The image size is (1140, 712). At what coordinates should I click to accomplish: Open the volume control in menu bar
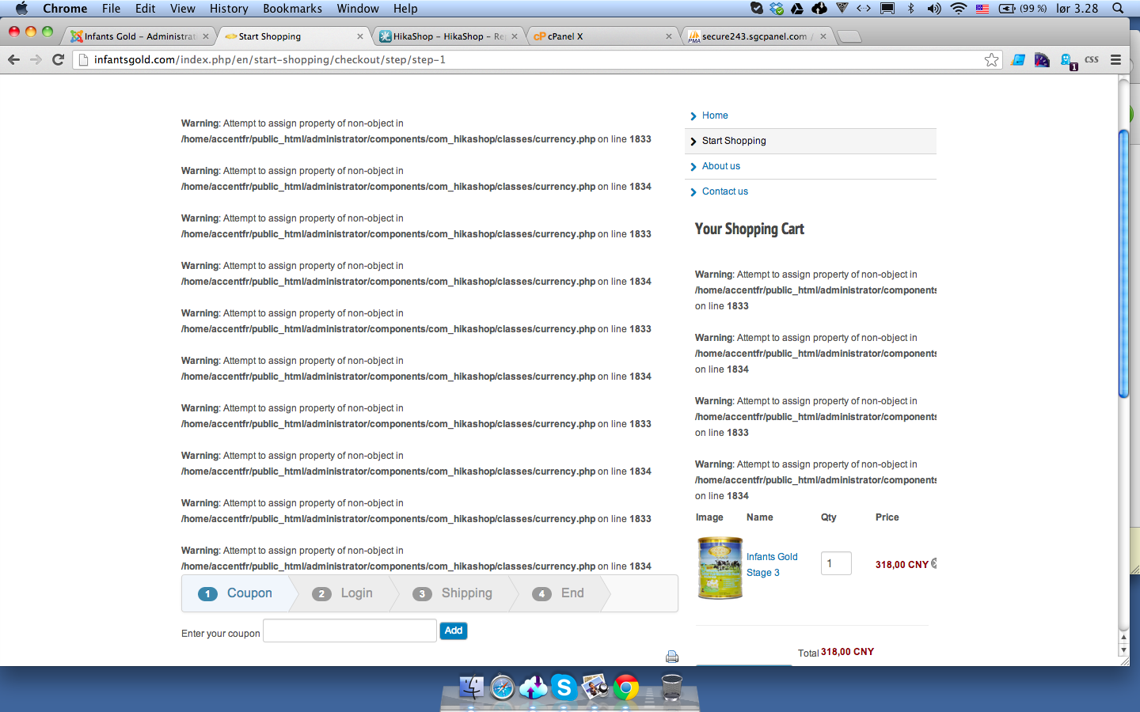click(934, 9)
